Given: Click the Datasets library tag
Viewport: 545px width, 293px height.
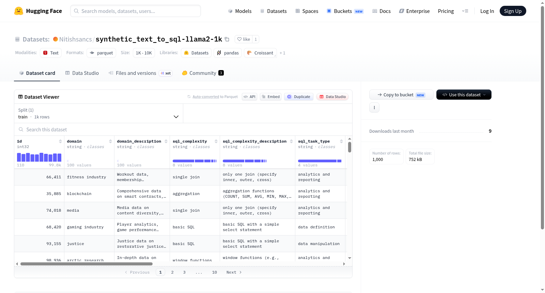Looking at the screenshot, I should tap(196, 53).
